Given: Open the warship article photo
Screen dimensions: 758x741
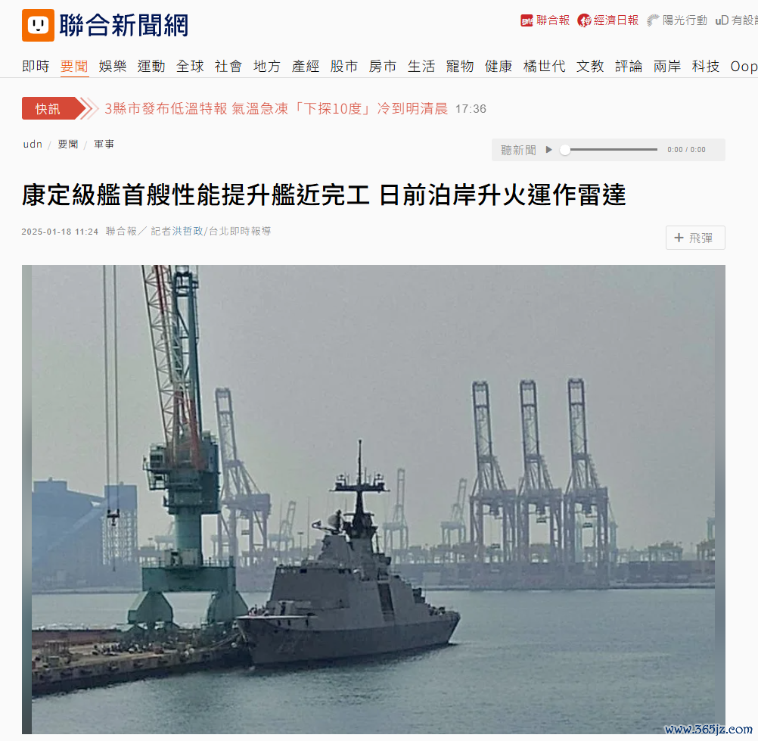Looking at the screenshot, I should click(x=373, y=499).
